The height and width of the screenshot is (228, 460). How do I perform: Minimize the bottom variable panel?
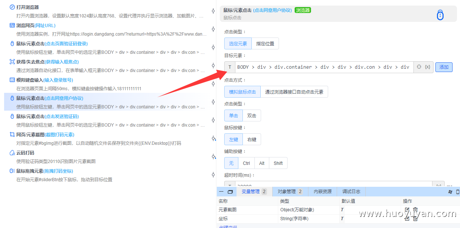click(x=221, y=192)
